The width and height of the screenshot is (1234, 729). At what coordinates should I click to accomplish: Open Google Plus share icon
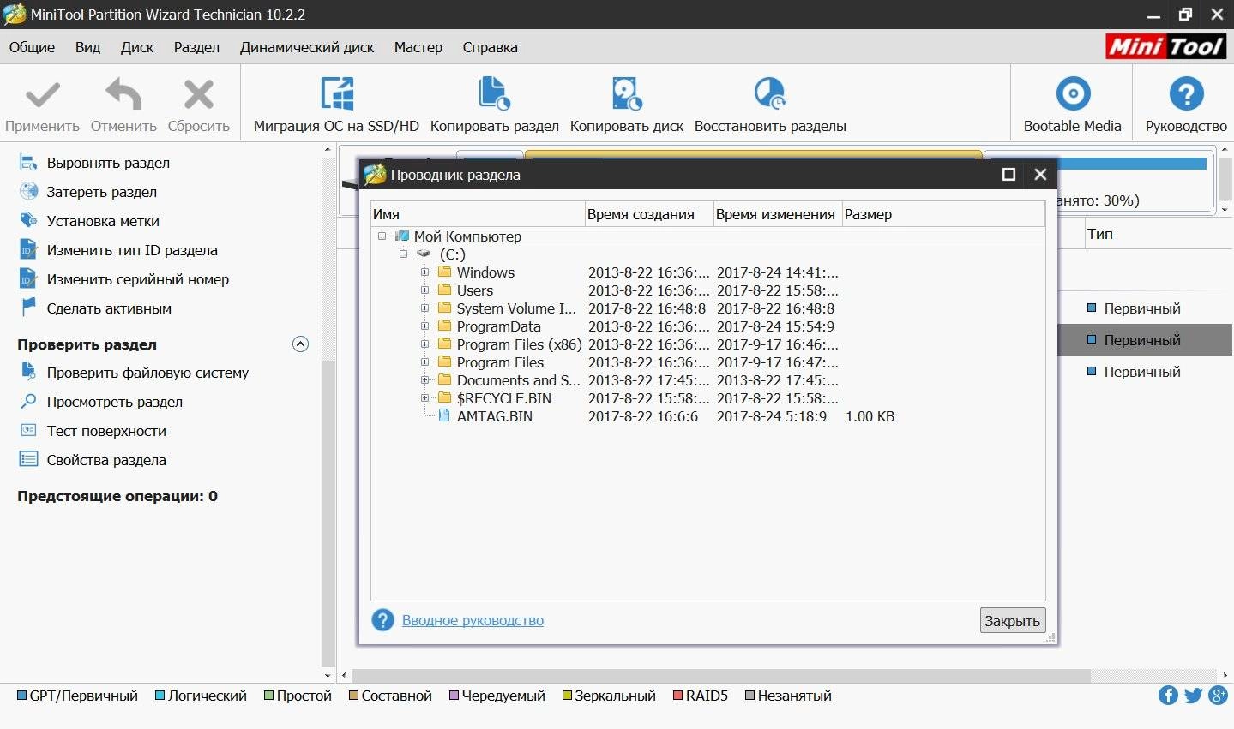[x=1218, y=696]
